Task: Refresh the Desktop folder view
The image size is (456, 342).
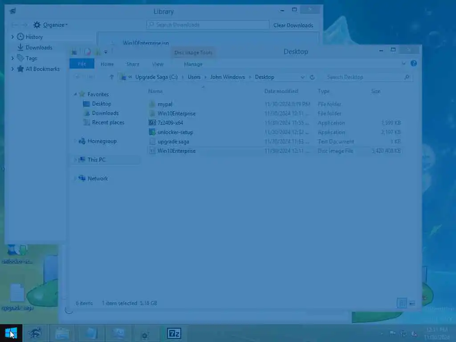Action: (x=312, y=77)
